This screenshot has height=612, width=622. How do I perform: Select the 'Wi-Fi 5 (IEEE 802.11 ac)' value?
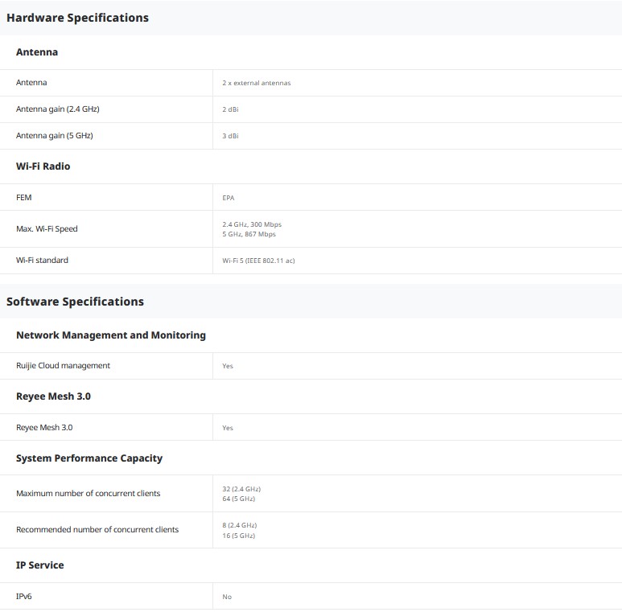258,261
